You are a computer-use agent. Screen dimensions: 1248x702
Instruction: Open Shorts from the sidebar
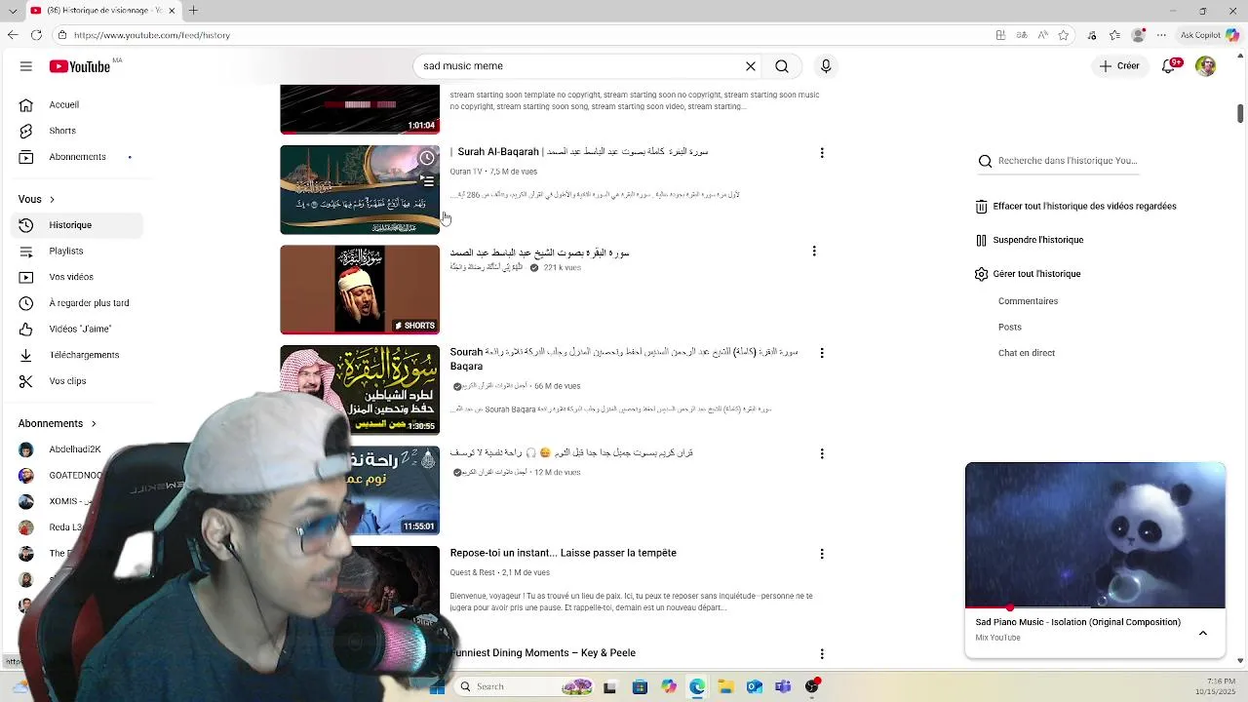(x=78, y=131)
